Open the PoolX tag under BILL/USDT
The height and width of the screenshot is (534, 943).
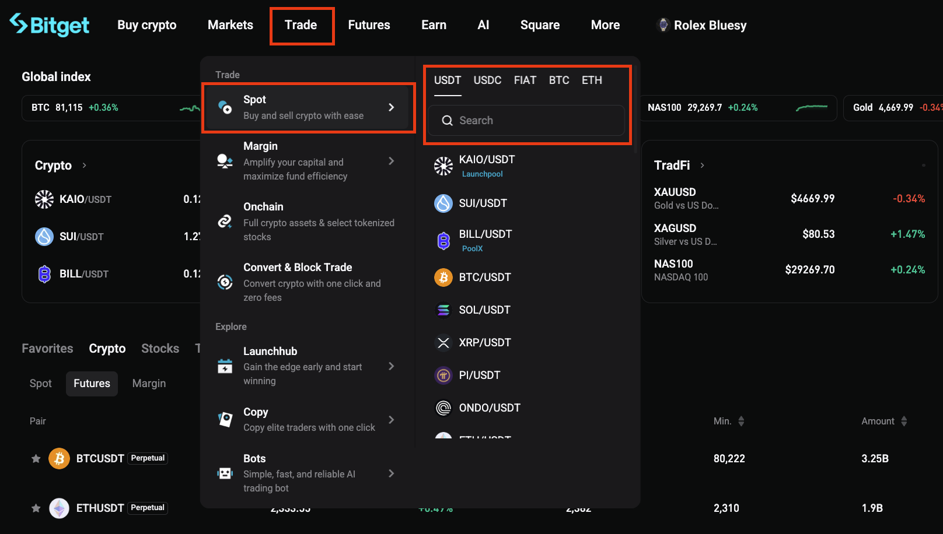pyautogui.click(x=473, y=248)
